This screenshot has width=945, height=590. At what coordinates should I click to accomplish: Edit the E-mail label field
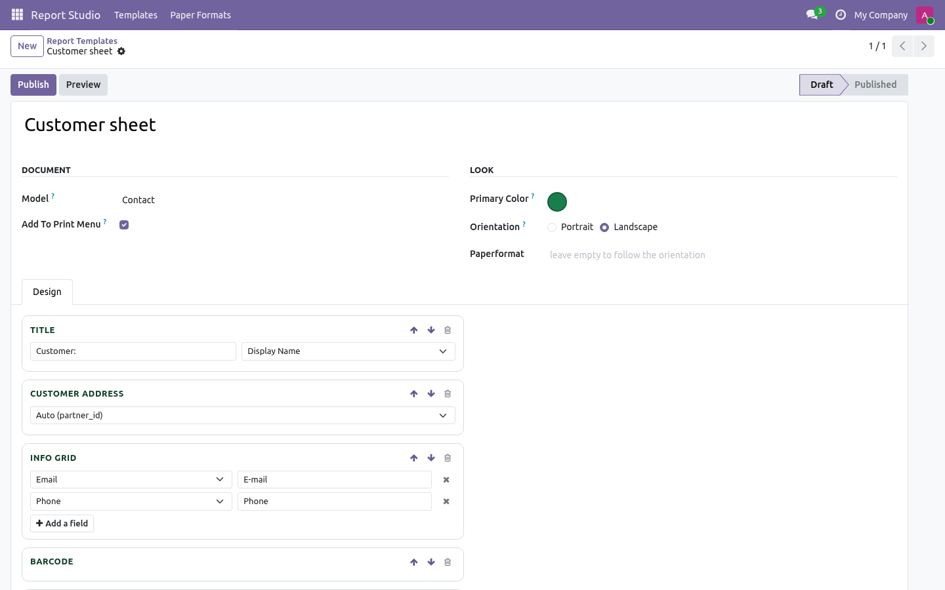coord(335,480)
